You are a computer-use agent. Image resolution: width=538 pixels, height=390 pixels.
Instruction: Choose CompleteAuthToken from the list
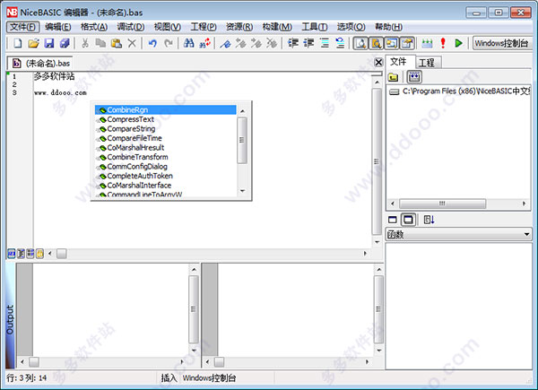(x=165, y=176)
